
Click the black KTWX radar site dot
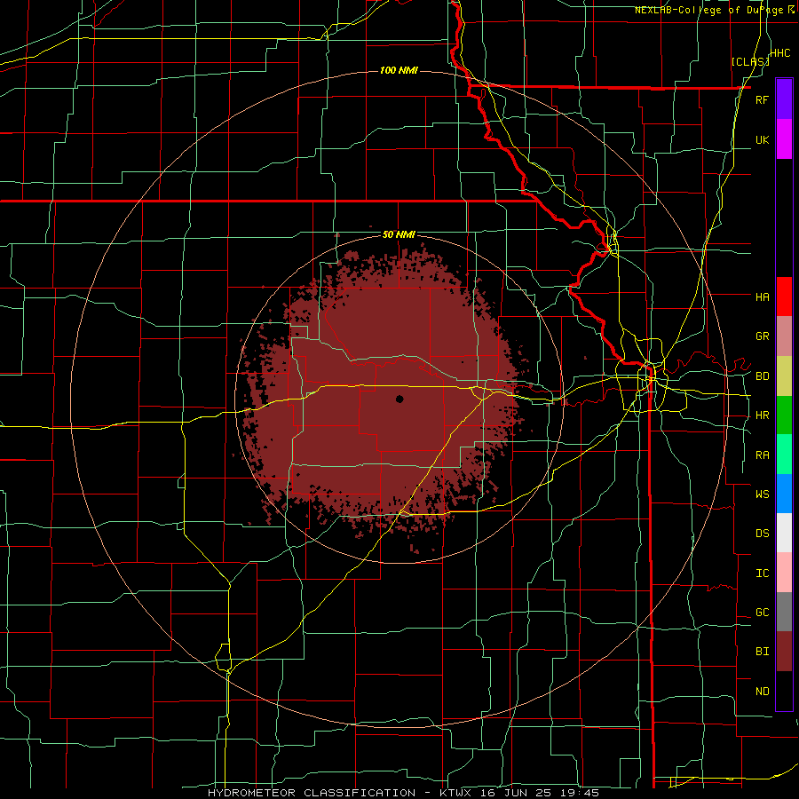tap(399, 399)
